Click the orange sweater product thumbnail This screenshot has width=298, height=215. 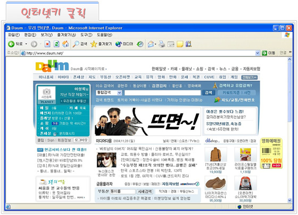click(216, 154)
